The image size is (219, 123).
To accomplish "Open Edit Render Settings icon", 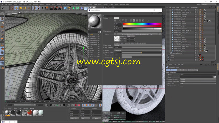I will tap(60, 8).
